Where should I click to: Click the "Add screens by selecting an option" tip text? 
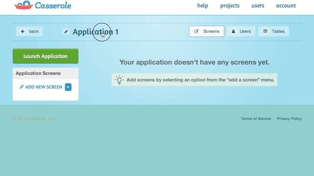tap(200, 80)
